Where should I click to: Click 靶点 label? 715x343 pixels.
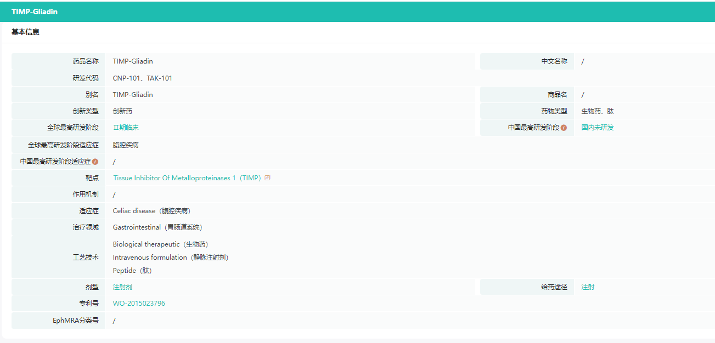[x=92, y=178]
